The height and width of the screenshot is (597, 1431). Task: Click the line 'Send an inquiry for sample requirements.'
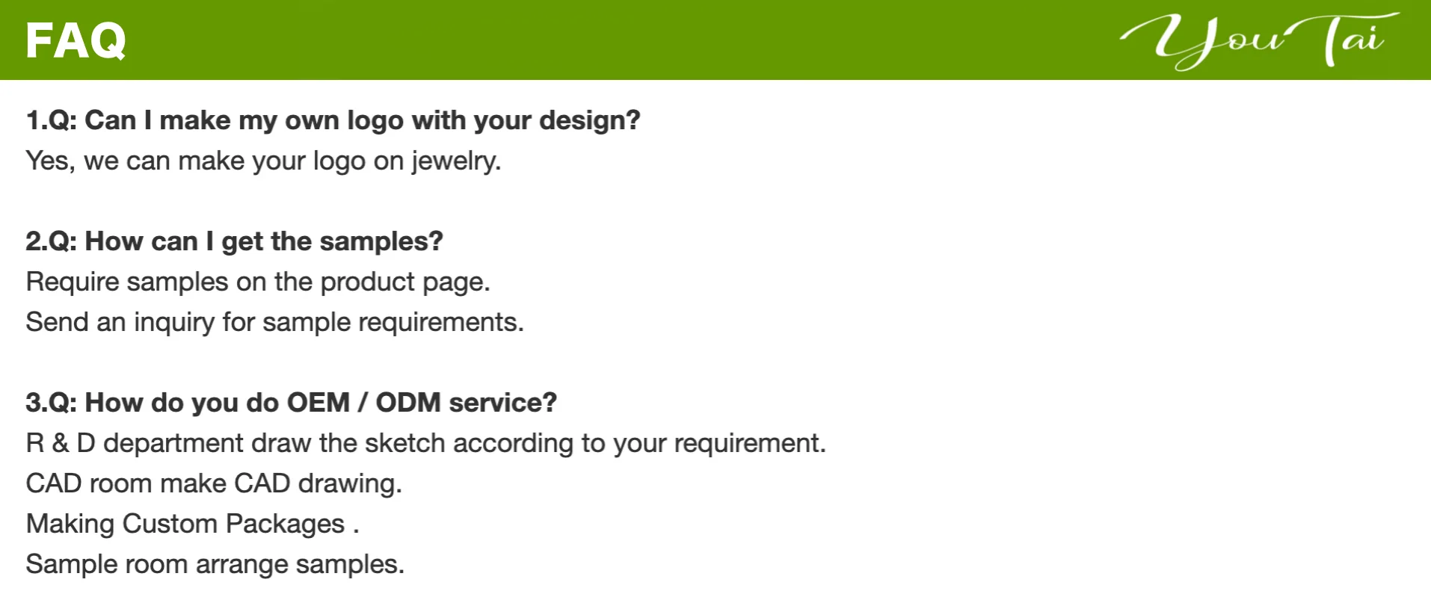click(274, 322)
